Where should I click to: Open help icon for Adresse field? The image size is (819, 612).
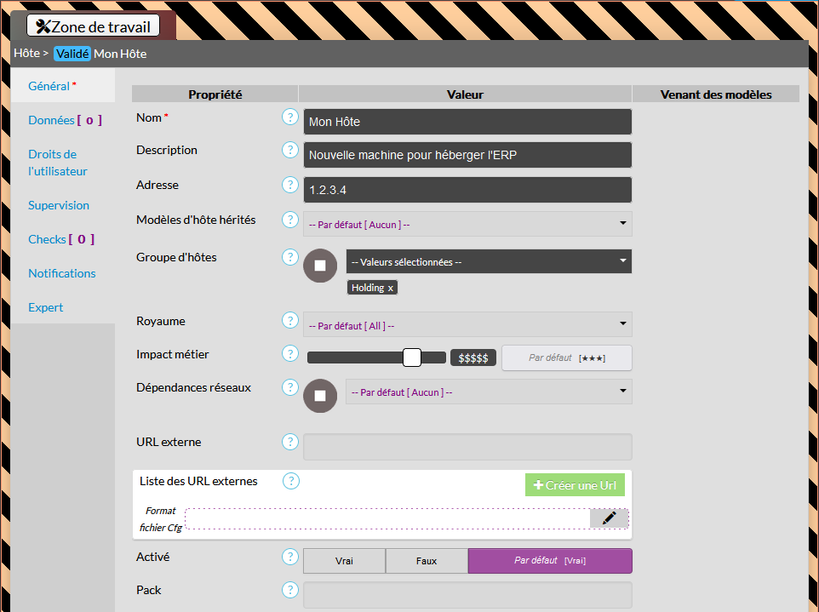290,185
